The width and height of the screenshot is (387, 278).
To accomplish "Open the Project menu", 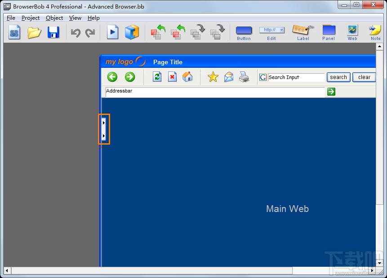I will click(x=31, y=18).
